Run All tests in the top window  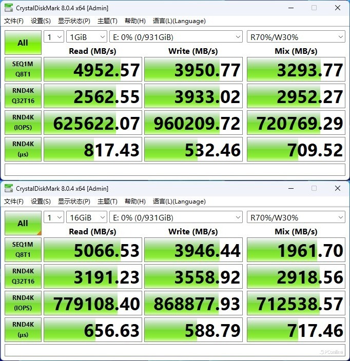coord(23,43)
